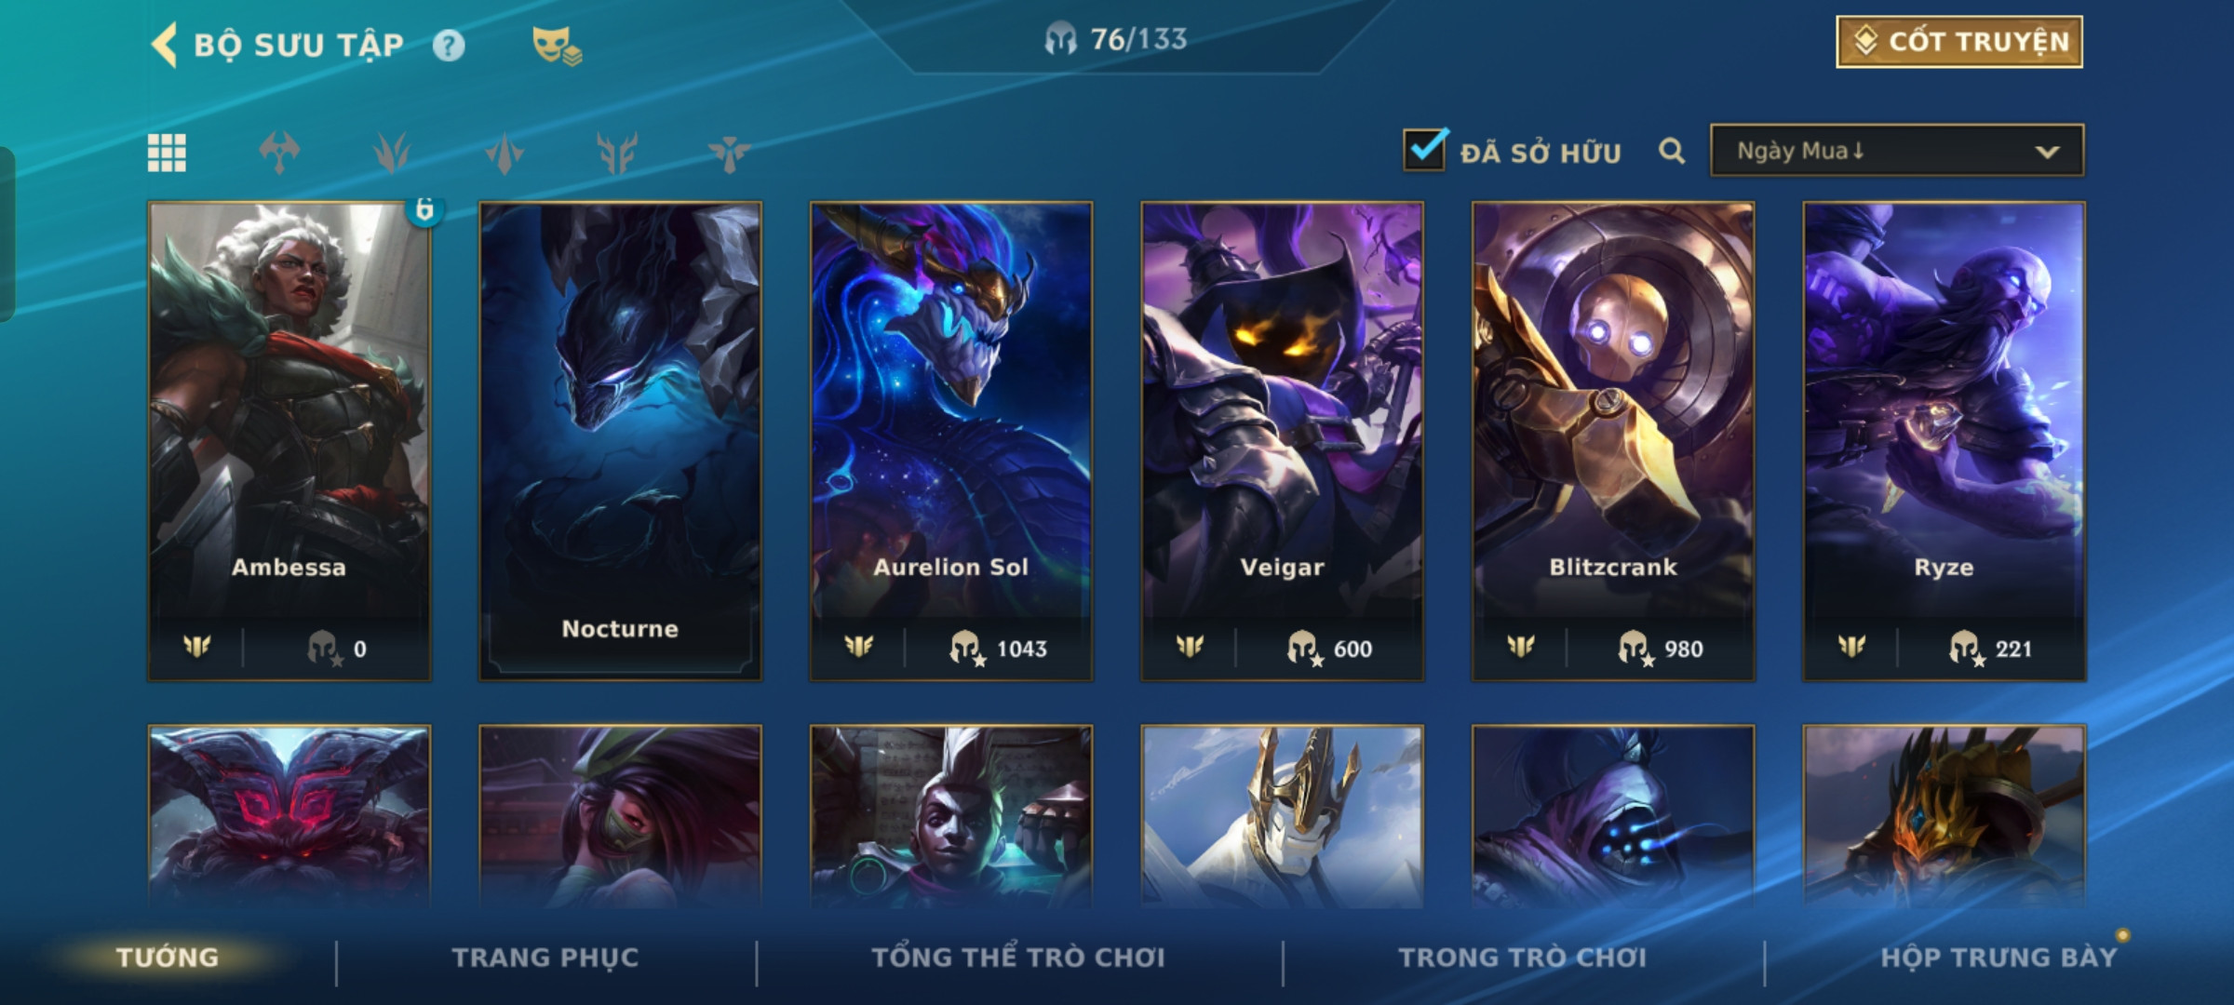The width and height of the screenshot is (2234, 1005).
Task: Open the champion search magnifier icon
Action: [1672, 151]
